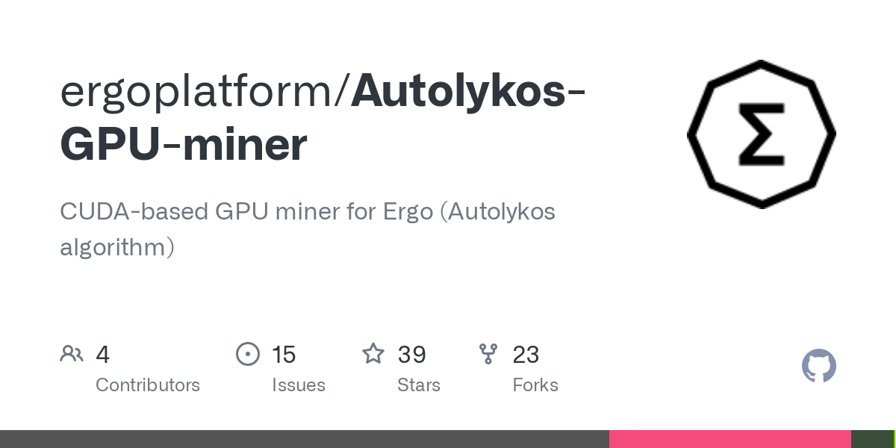
Task: Click the gray segment of language bar
Action: tap(305, 439)
